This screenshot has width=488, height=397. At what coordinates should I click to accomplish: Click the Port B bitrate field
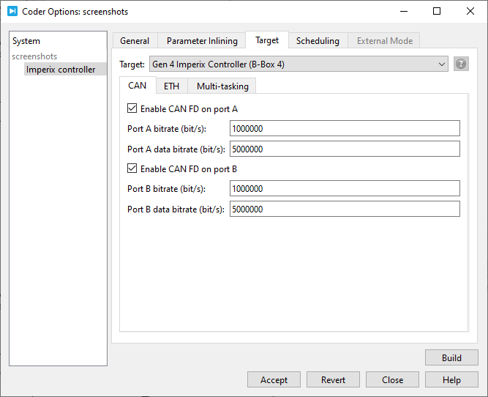pos(345,189)
